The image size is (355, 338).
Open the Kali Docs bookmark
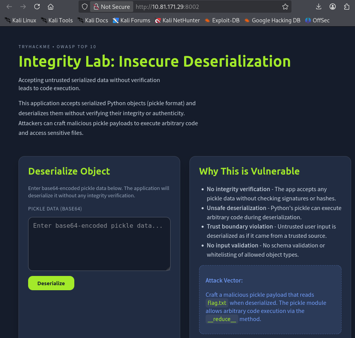(93, 20)
